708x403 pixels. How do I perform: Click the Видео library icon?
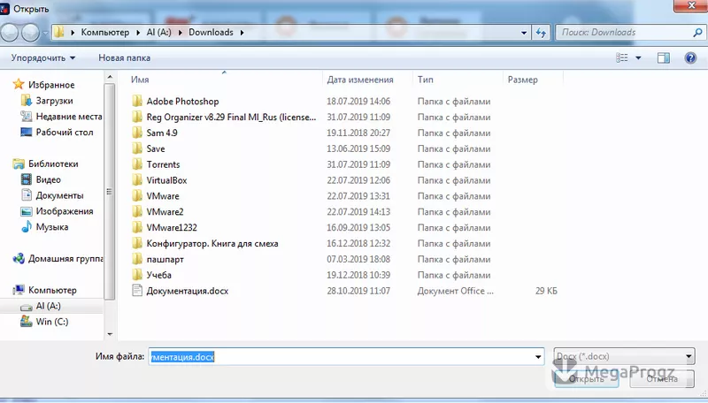pyautogui.click(x=27, y=179)
